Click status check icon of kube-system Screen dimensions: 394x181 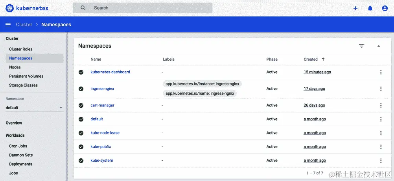coord(81,161)
